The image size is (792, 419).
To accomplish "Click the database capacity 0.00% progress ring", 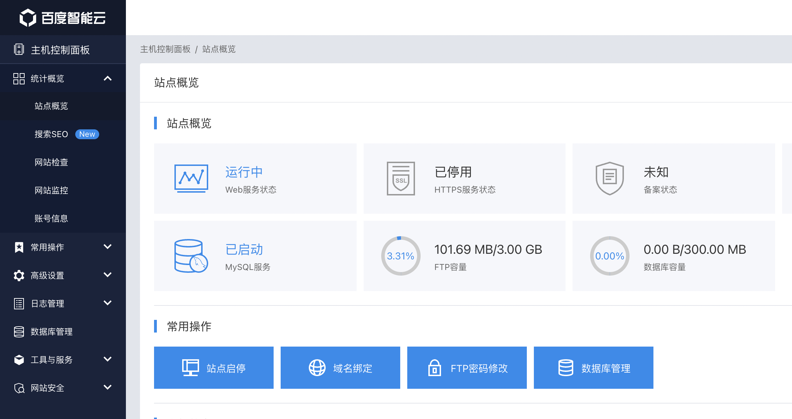I will 610,256.
